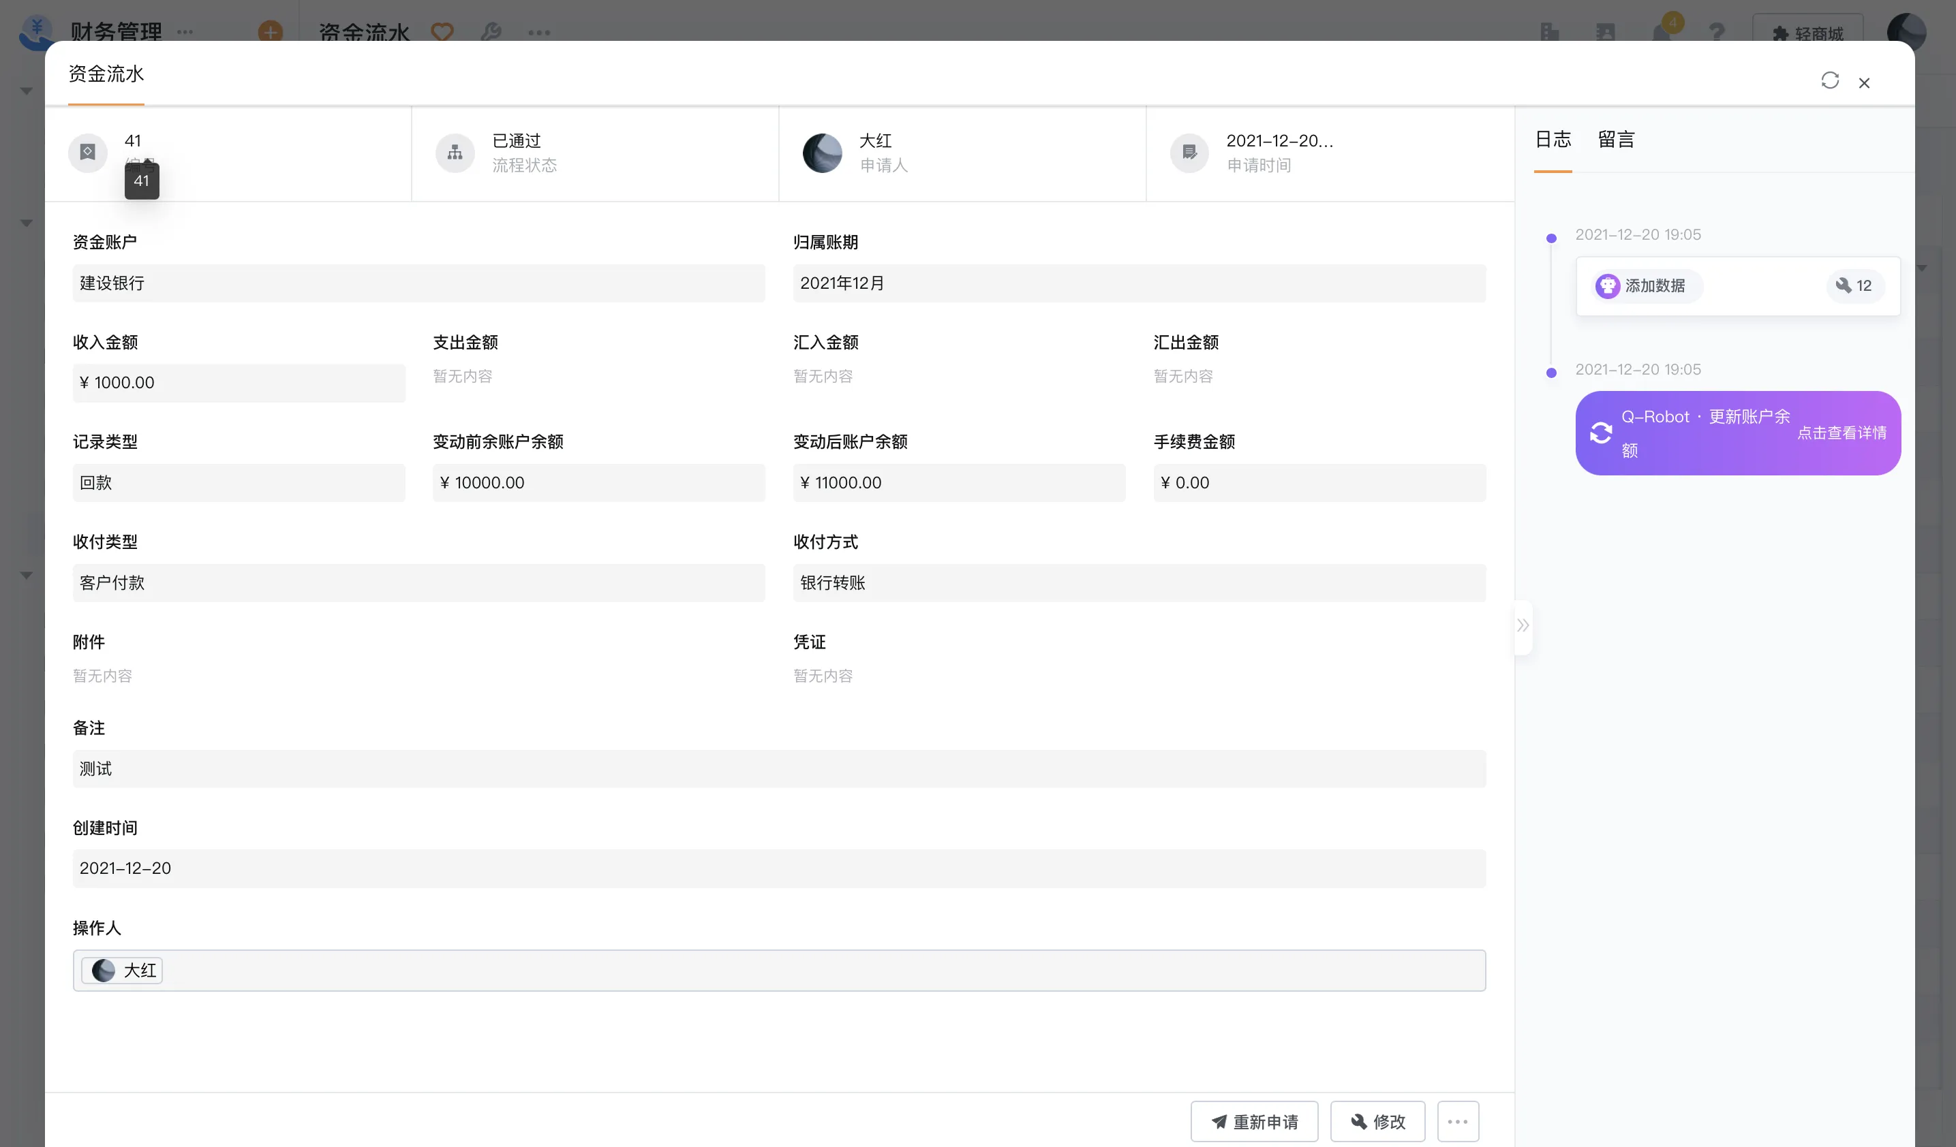1956x1147 pixels.
Task: Click the 申请时间 document icon
Action: 1189,153
